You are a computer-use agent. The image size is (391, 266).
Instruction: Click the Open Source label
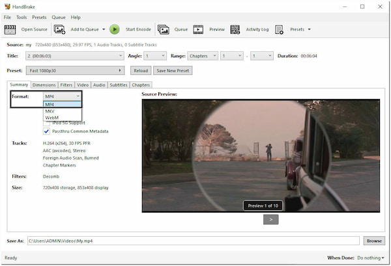pos(34,29)
